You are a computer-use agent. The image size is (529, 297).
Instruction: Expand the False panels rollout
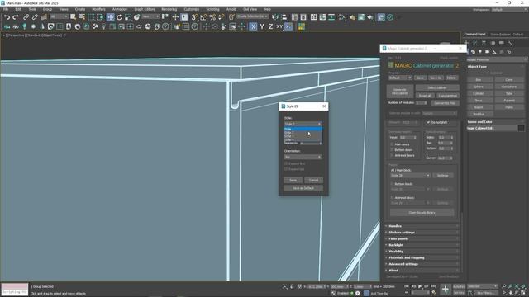click(x=422, y=238)
